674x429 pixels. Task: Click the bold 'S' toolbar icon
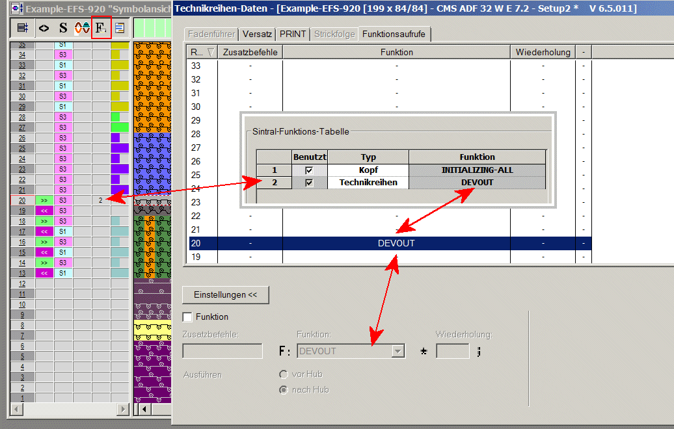pos(62,28)
